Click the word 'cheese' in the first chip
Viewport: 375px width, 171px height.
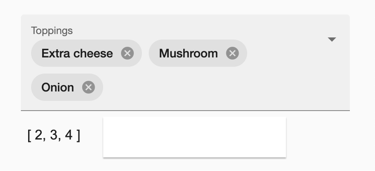tap(93, 53)
